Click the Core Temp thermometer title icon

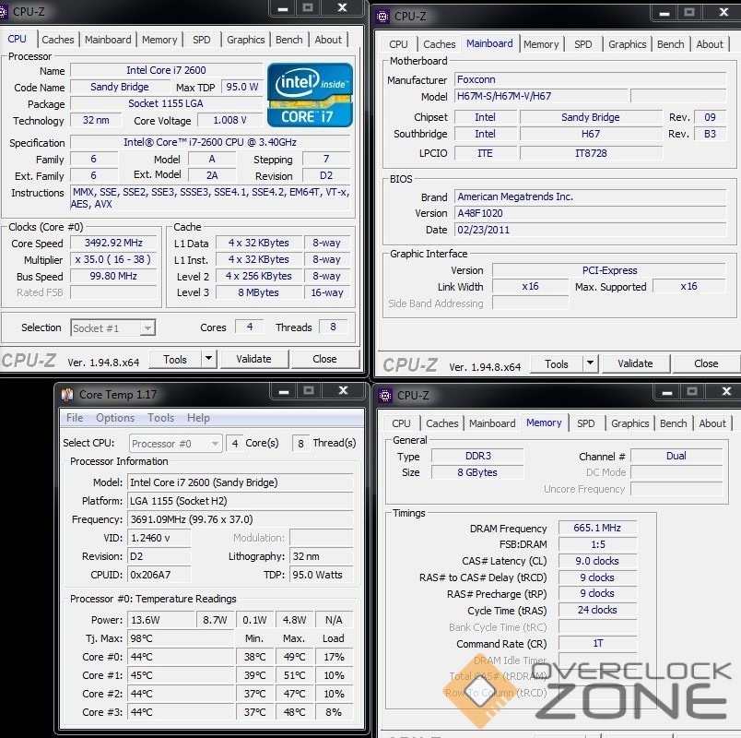pos(66,395)
